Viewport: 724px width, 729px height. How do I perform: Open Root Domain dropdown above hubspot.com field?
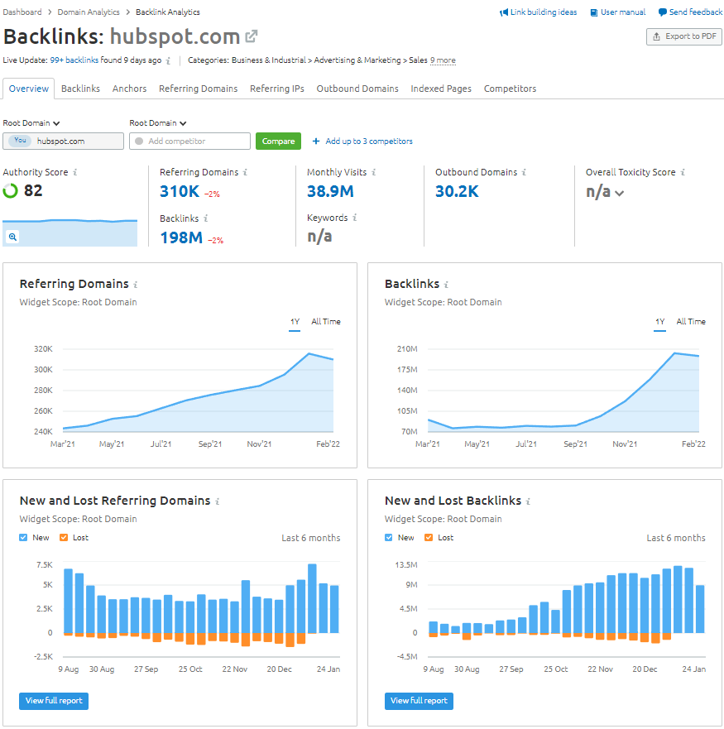[31, 123]
